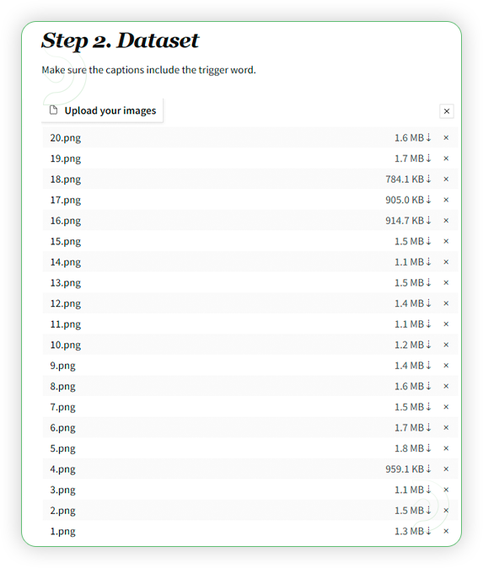Viewport: 483px width, 568px height.
Task: Download 7.png file
Action: pos(429,407)
